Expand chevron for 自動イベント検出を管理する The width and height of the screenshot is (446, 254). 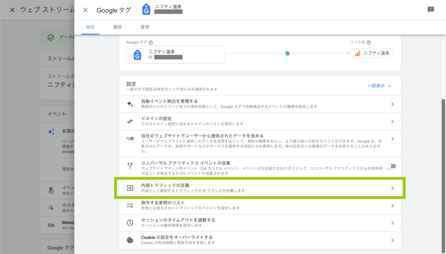point(392,105)
